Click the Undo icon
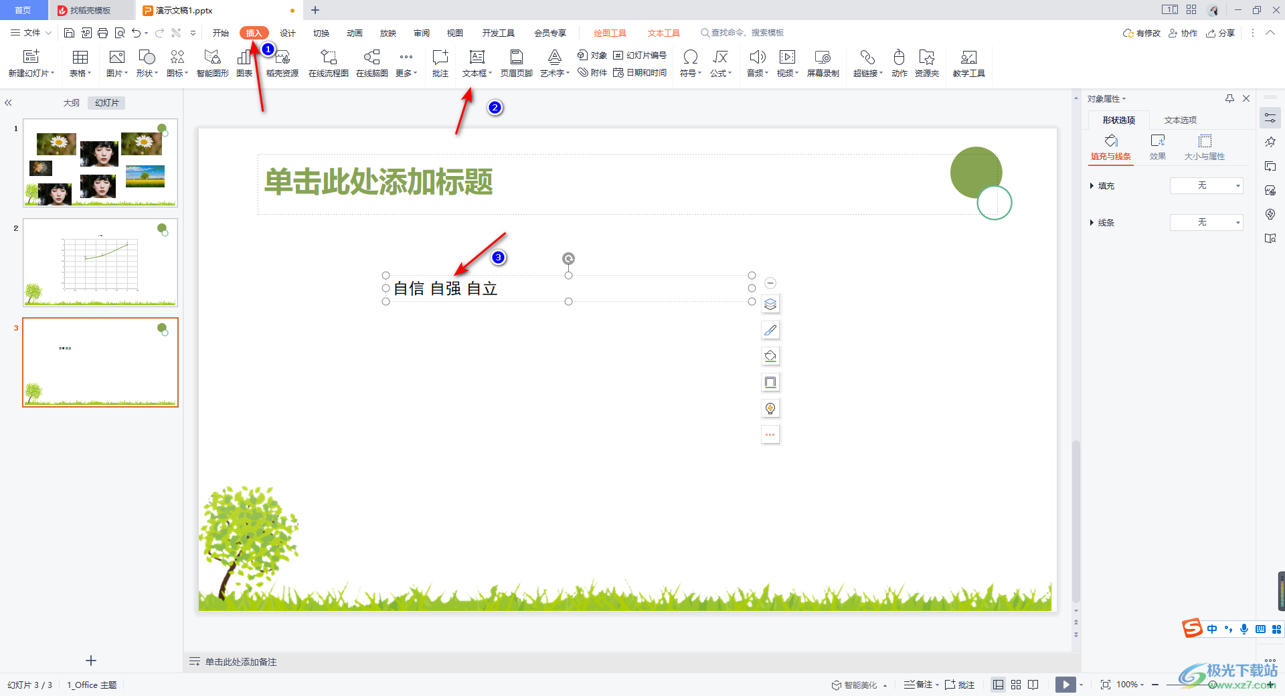 point(137,33)
